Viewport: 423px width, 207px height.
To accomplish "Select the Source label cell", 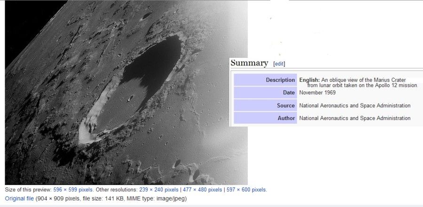I will point(266,105).
